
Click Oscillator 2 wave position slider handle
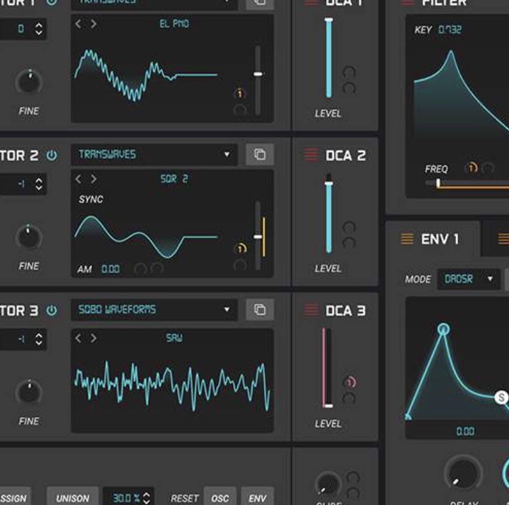point(258,237)
